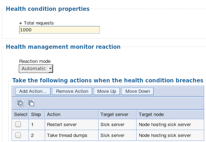Tick the checkbox for Take thread dumps row
The image size is (206, 142).
(18, 135)
